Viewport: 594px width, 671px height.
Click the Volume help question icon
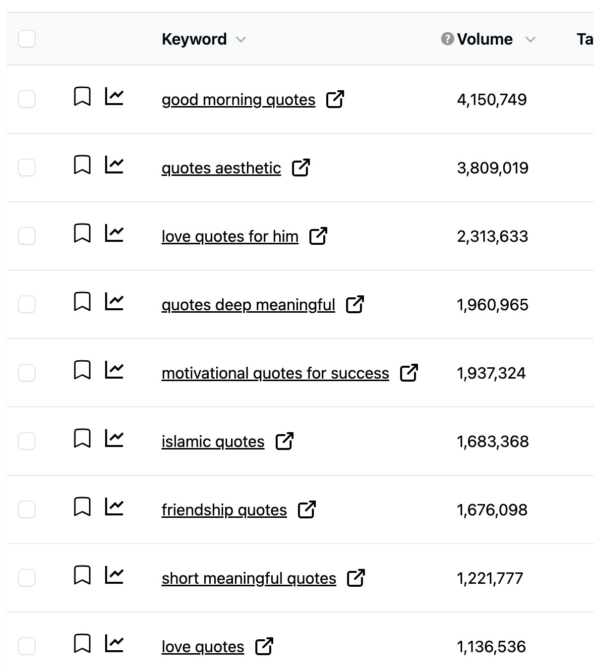click(447, 39)
